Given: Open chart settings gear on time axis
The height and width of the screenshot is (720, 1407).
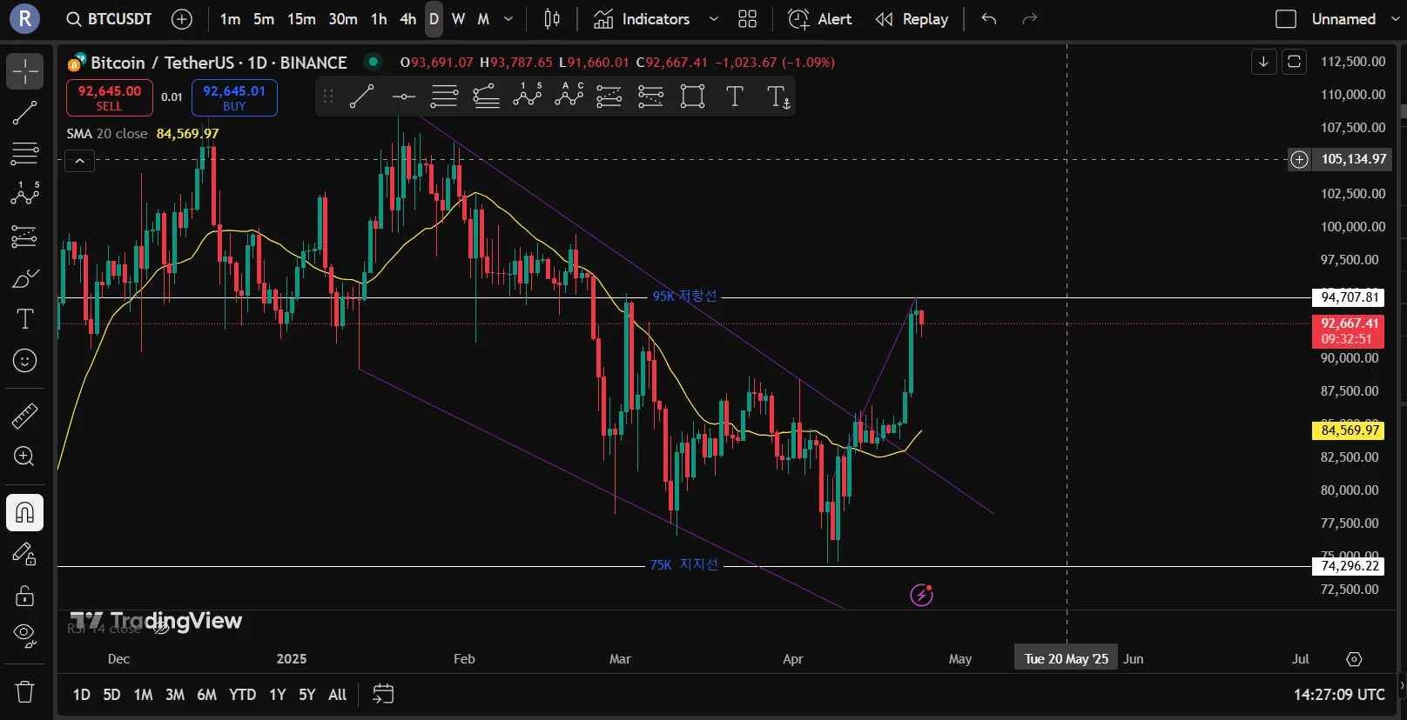Looking at the screenshot, I should (x=1354, y=659).
